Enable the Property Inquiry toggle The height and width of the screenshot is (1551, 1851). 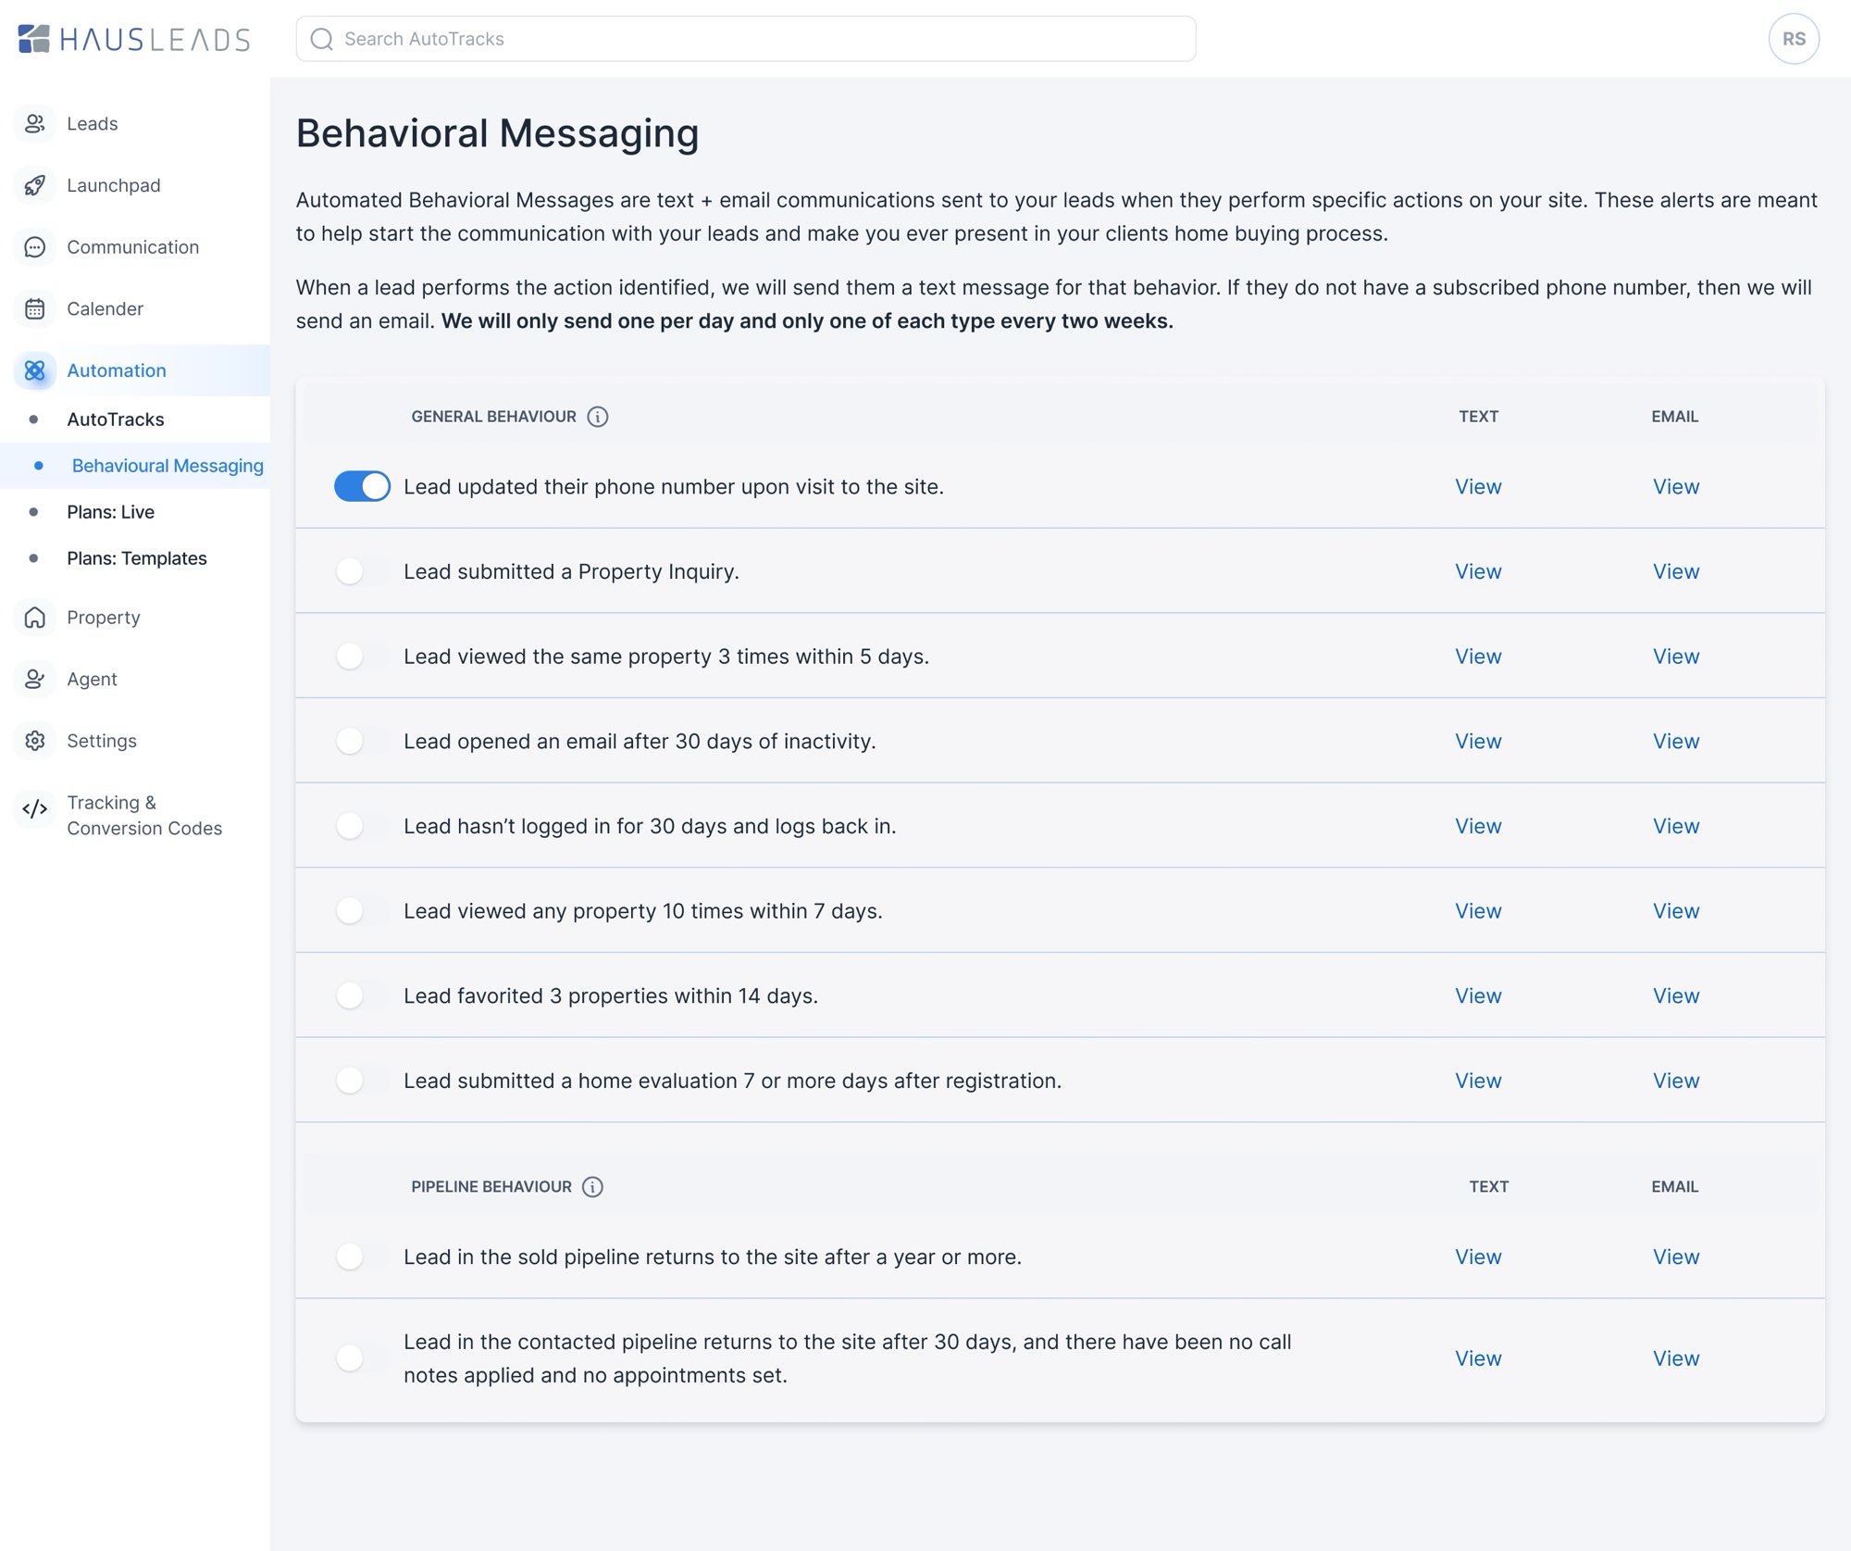point(362,571)
